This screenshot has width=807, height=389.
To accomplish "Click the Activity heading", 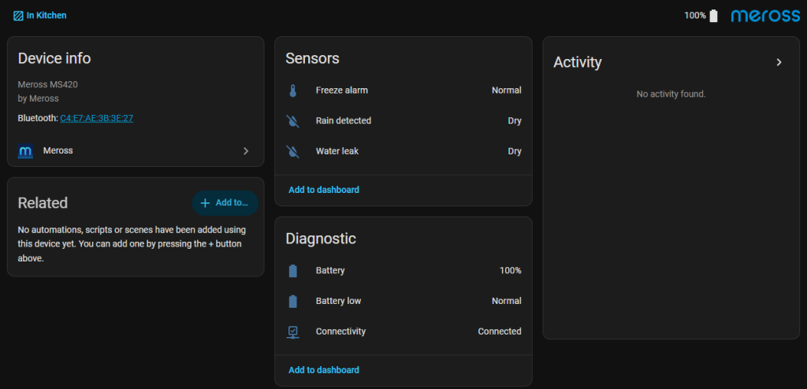I will pos(578,63).
